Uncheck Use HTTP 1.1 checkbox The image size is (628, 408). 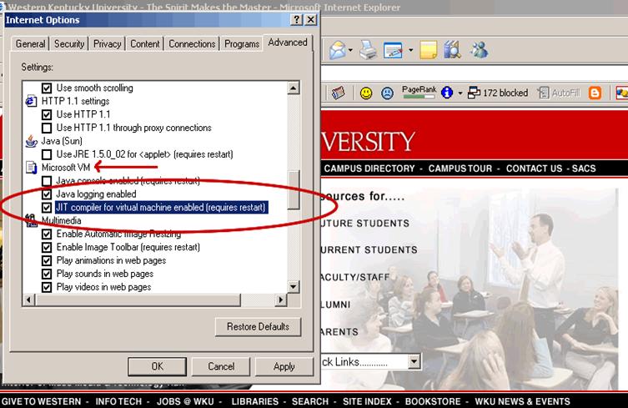point(47,114)
